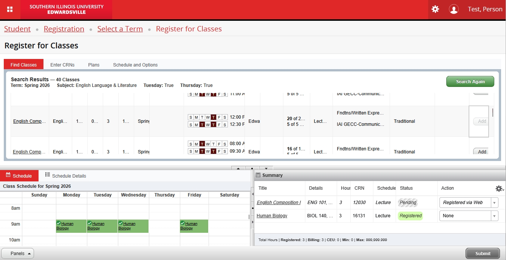Expand Summary using vertical divider right arrow
The width and height of the screenshot is (506, 260).
(252, 222)
